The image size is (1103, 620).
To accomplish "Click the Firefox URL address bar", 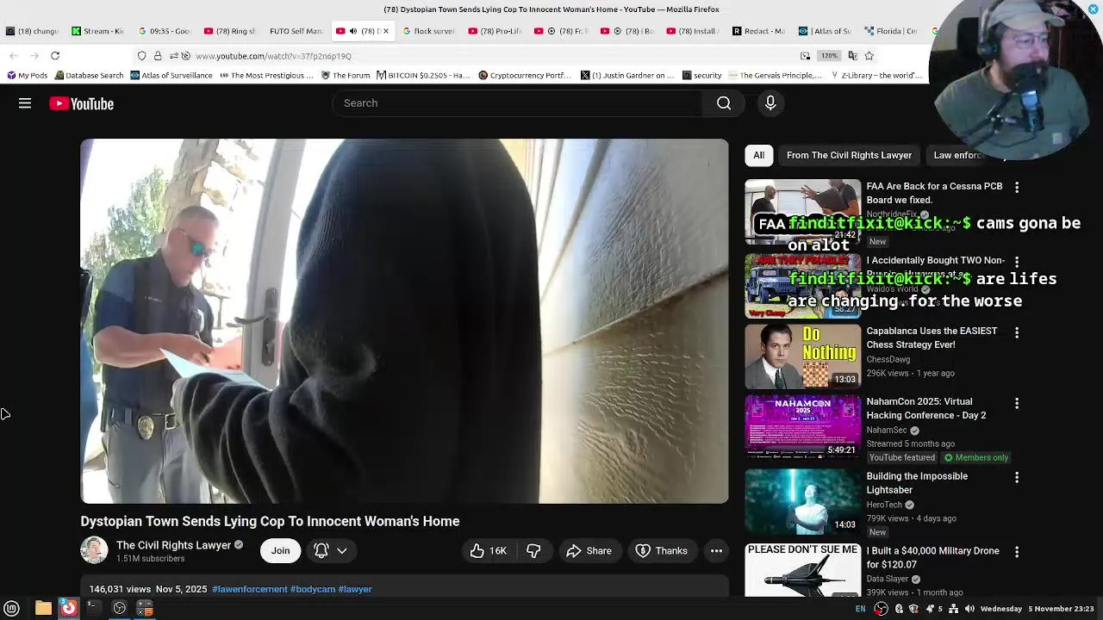I will (491, 56).
